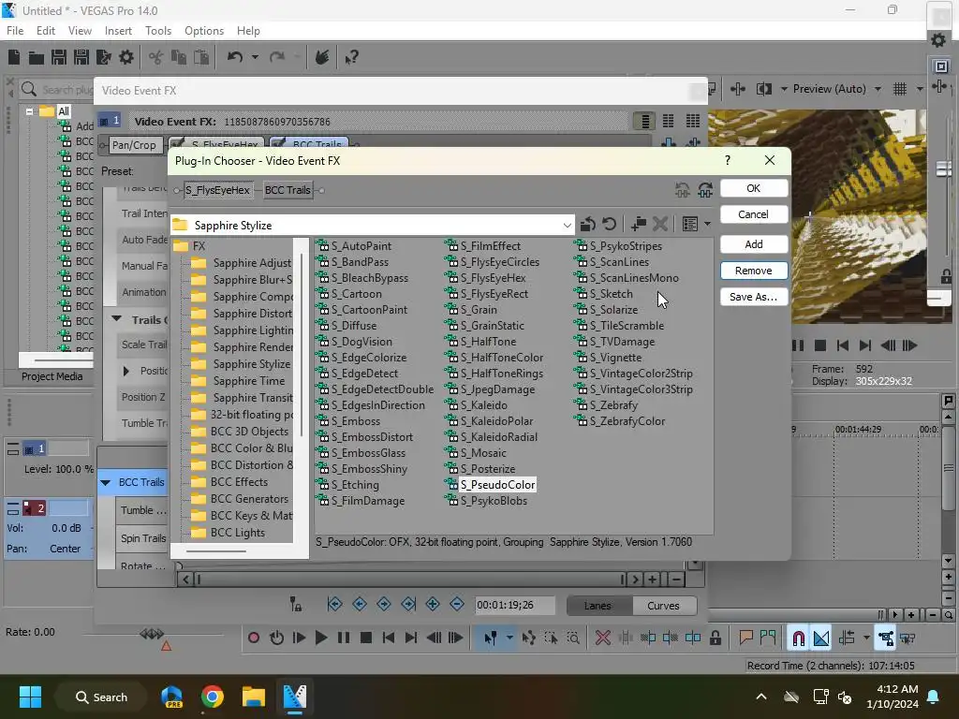959x719 pixels.
Task: Toggle S_FlysEyeHex checkbox in Video Event FX chain
Action: (x=177, y=144)
